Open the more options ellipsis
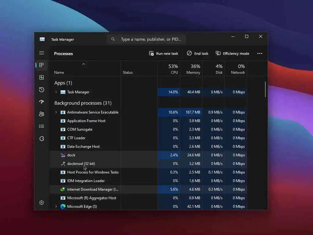313x235 pixels. [x=260, y=53]
